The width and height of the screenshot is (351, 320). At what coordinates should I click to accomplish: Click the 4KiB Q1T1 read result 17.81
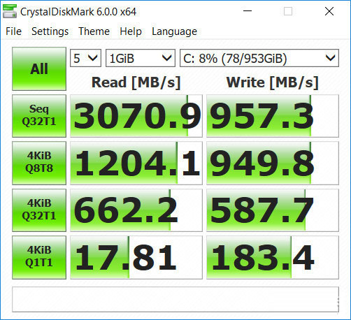136,257
